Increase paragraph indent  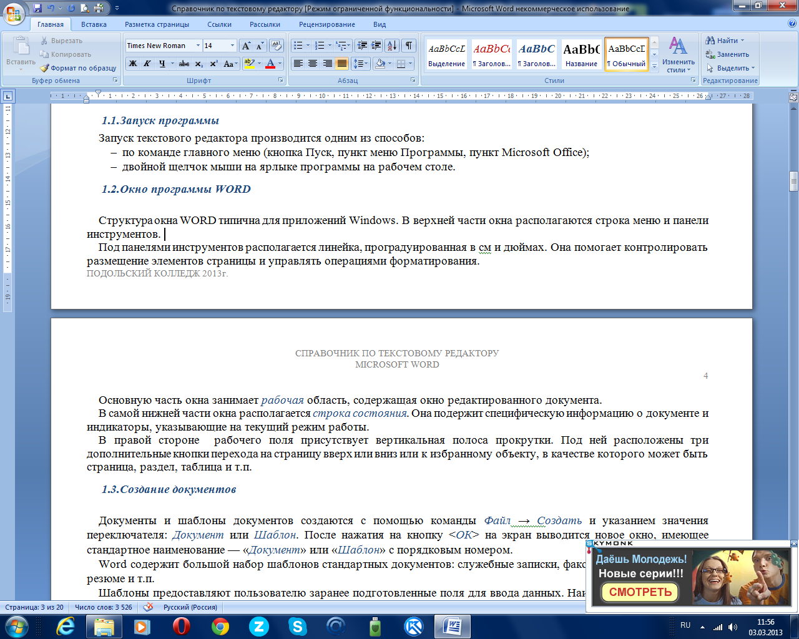coord(376,46)
